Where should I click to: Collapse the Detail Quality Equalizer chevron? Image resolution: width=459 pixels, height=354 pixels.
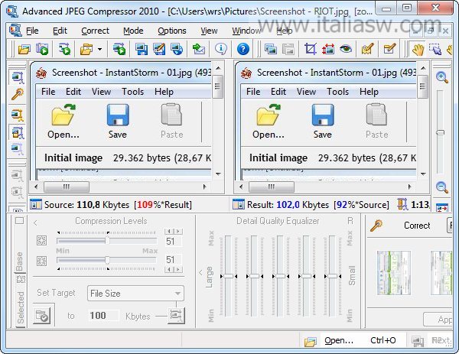pos(200,273)
